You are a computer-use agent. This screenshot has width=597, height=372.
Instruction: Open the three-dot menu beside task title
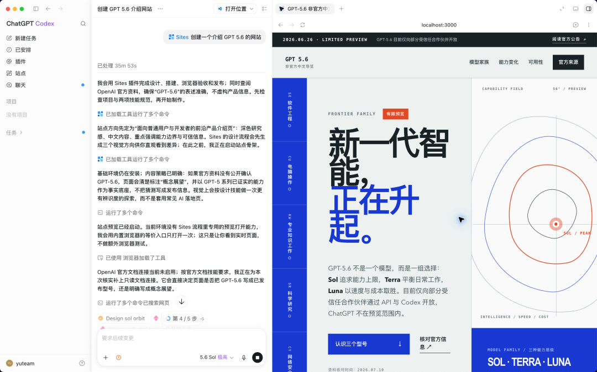tap(160, 9)
